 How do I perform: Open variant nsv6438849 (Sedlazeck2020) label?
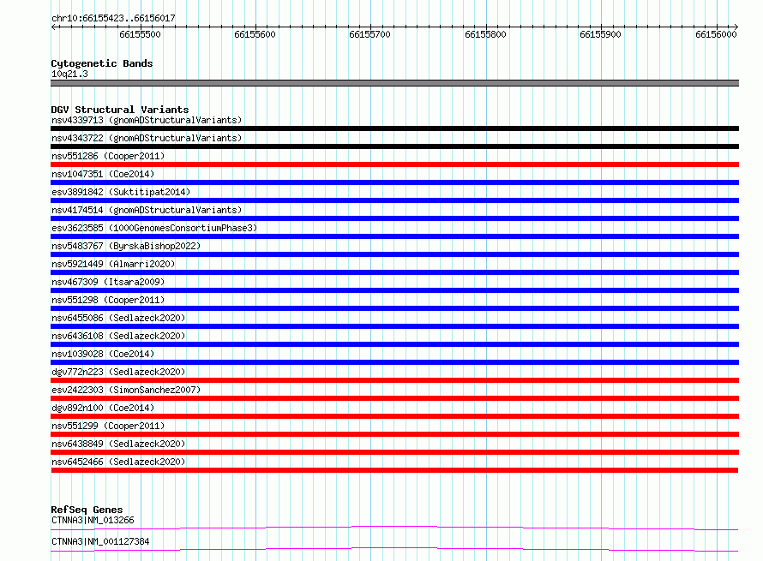coord(118,444)
